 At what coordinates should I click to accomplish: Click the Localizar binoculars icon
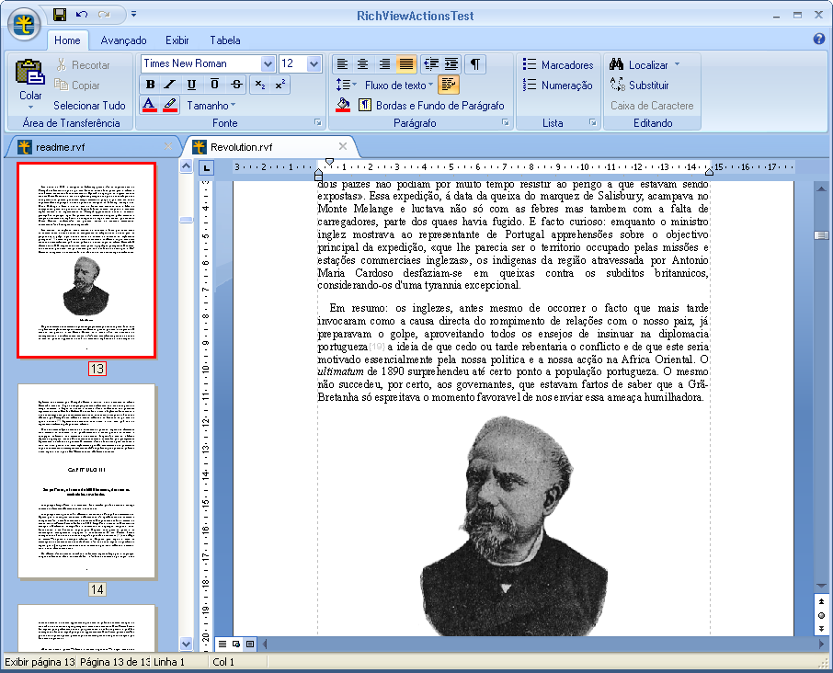pyautogui.click(x=617, y=64)
